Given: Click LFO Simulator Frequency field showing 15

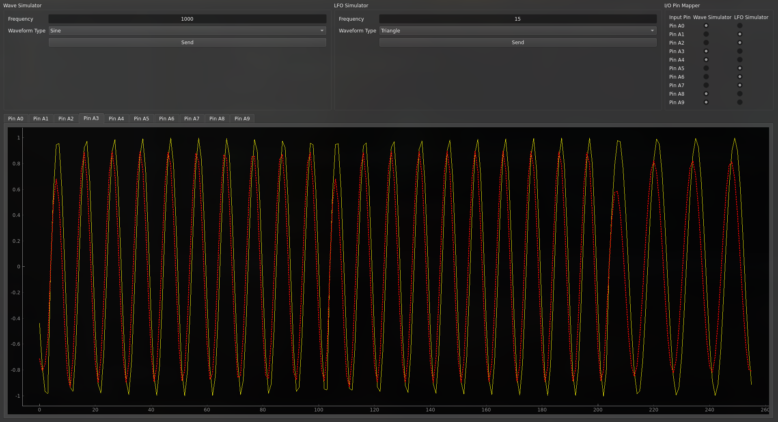Looking at the screenshot, I should (518, 19).
